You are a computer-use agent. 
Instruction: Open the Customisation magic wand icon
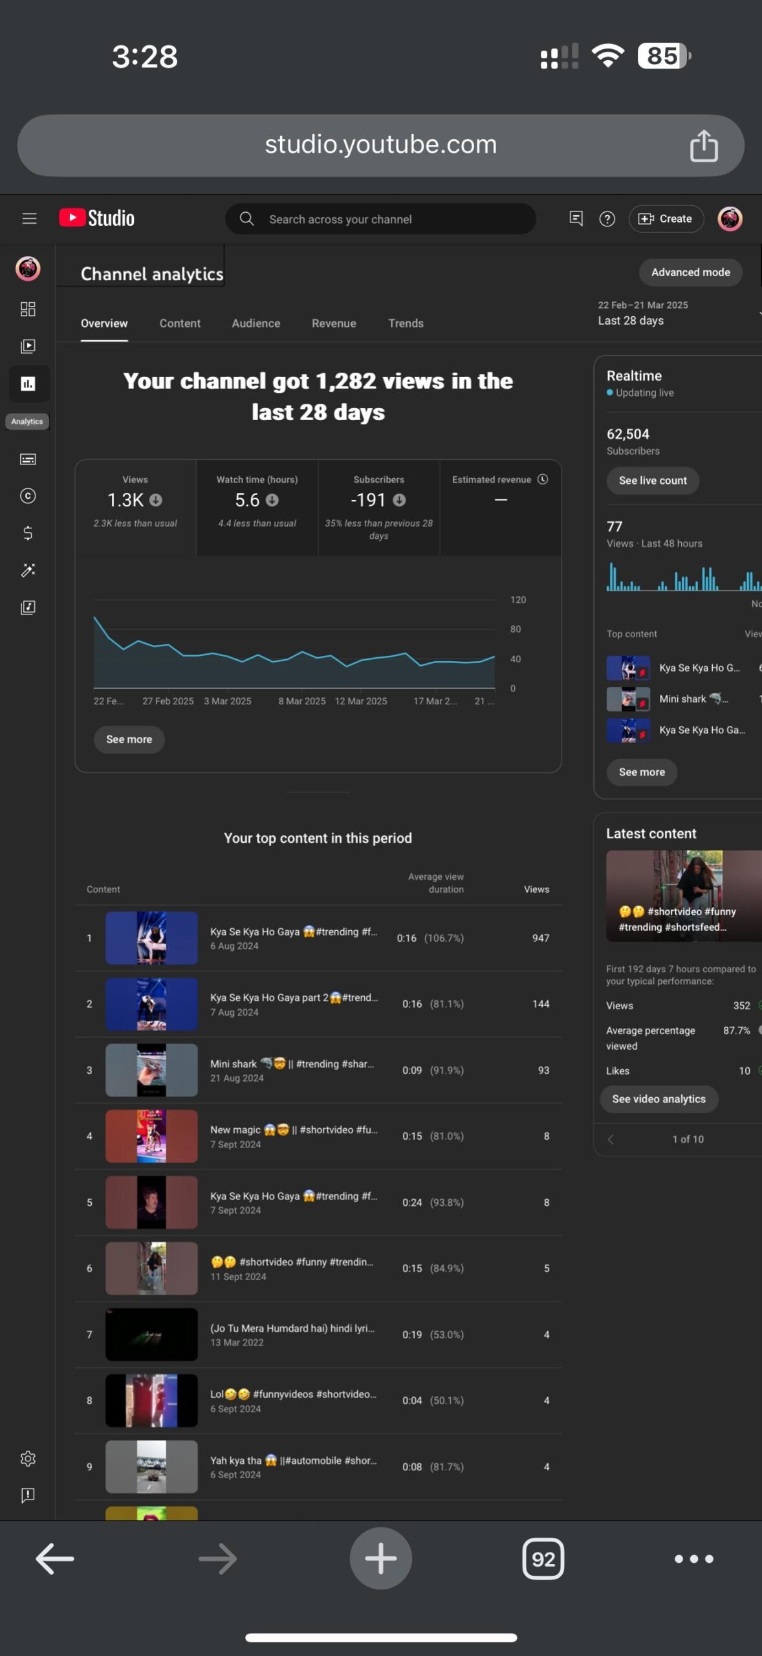coord(28,570)
